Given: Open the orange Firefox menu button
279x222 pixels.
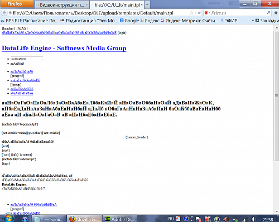Looking at the screenshot, I should pyautogui.click(x=17, y=4).
